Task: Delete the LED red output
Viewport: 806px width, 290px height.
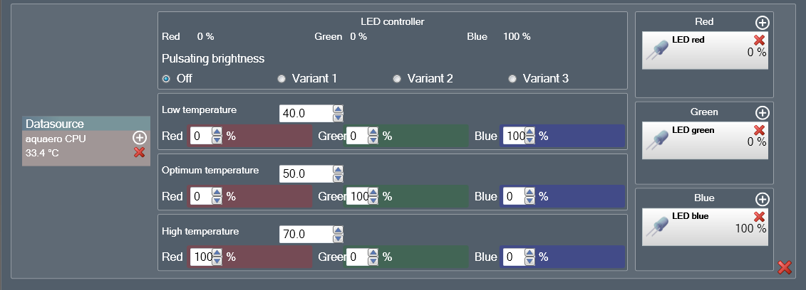Action: pyautogui.click(x=760, y=41)
